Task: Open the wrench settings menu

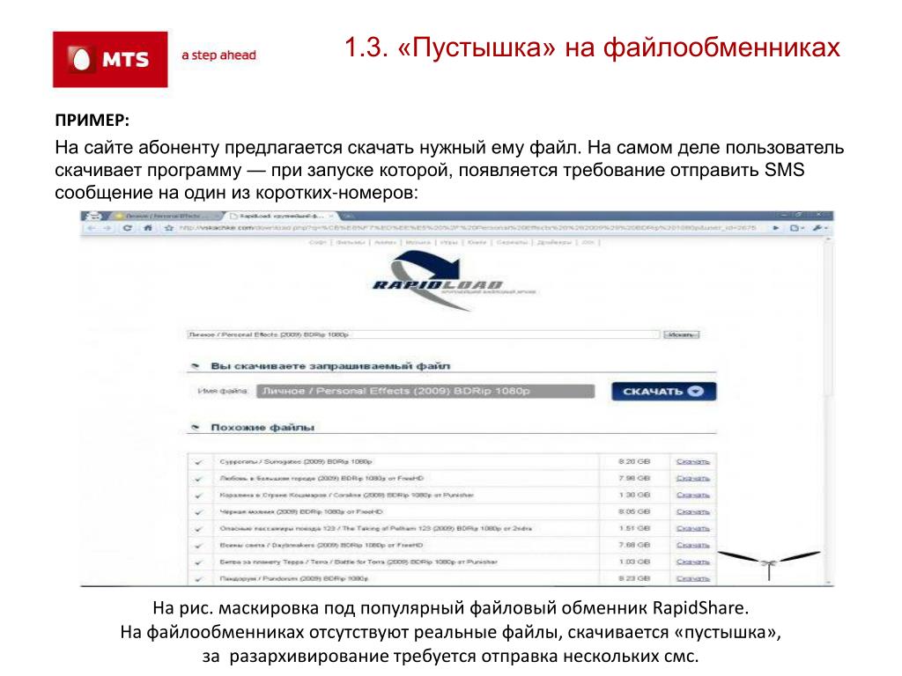Action: (x=819, y=228)
